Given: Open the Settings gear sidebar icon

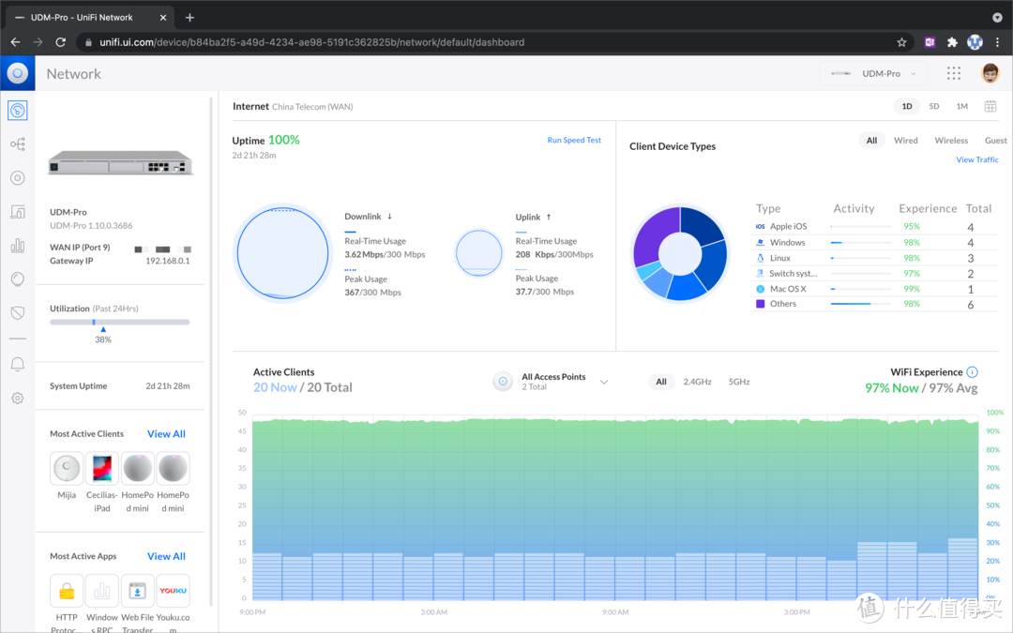Looking at the screenshot, I should tap(18, 398).
